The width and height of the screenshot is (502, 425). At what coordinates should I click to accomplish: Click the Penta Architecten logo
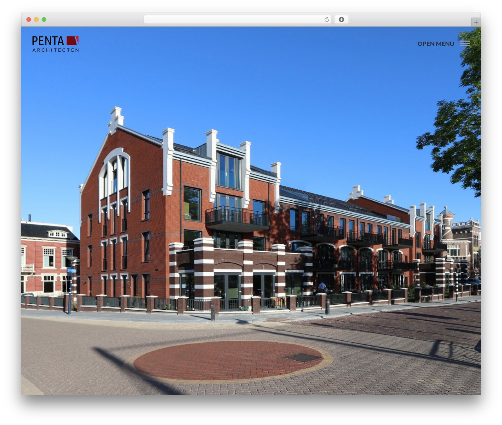click(x=55, y=44)
